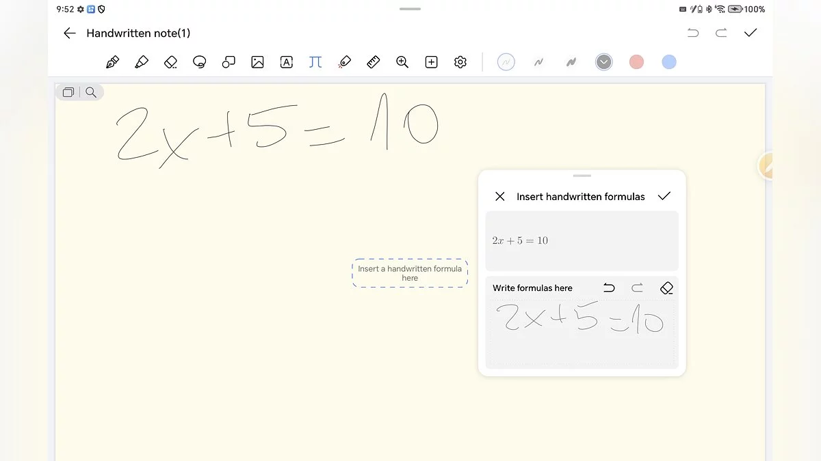Viewport: 821px width, 461px height.
Task: Add a text box to the note
Action: (x=287, y=62)
